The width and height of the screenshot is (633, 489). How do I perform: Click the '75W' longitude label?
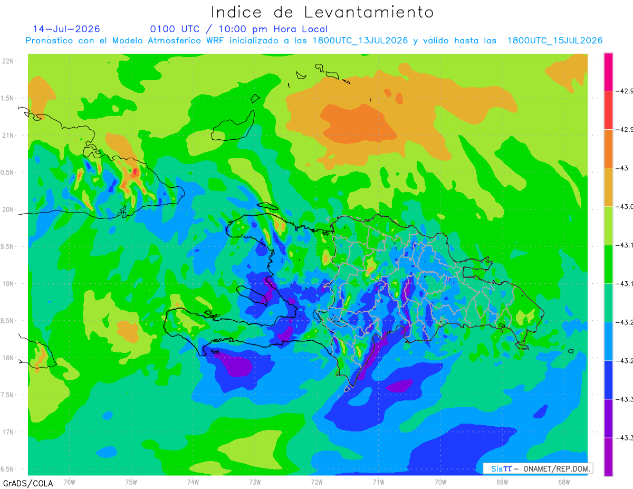131,482
